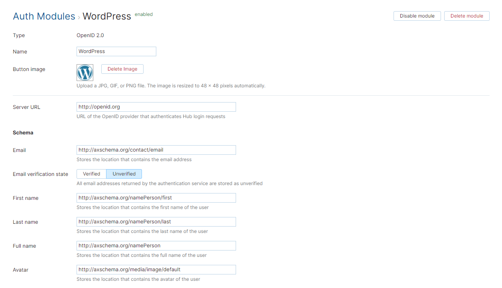Click the OpenID 2.0 type value
Image resolution: width=502 pixels, height=288 pixels.
tap(90, 35)
